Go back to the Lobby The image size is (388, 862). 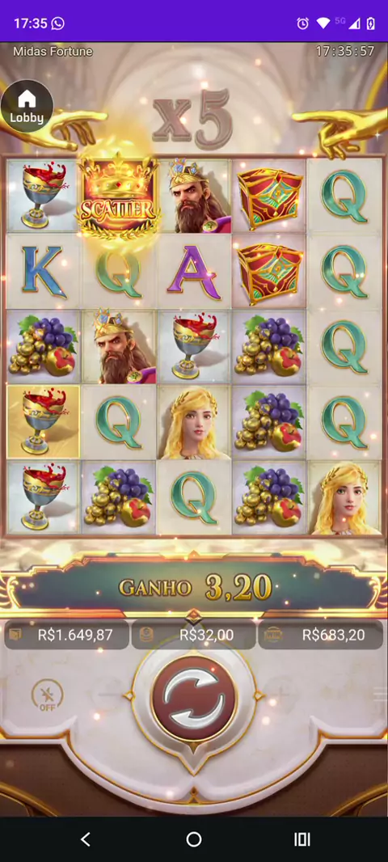coord(27,107)
